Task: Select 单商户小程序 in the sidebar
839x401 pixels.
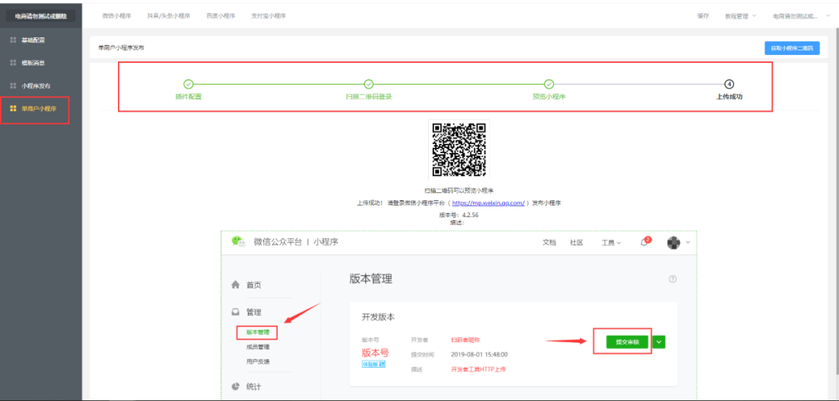Action: (40, 109)
